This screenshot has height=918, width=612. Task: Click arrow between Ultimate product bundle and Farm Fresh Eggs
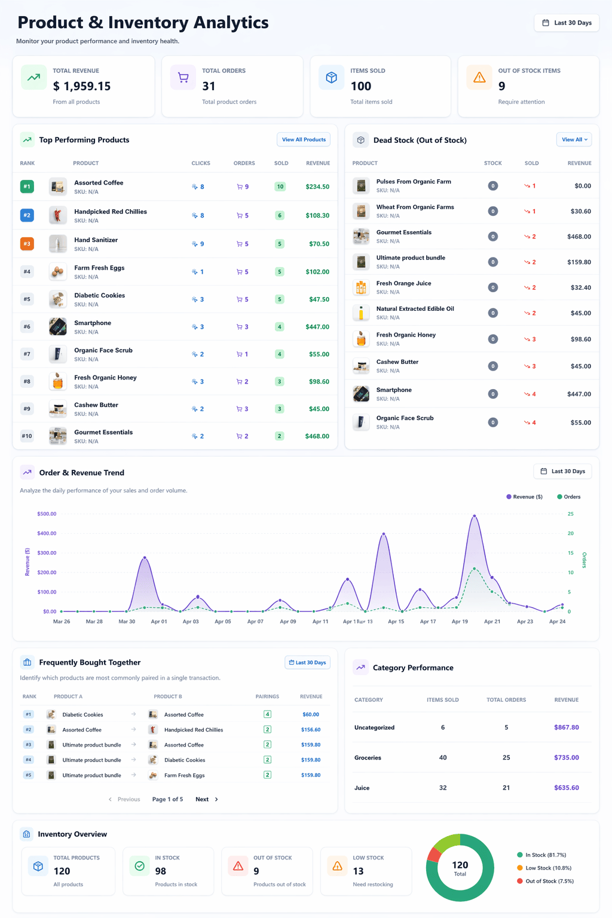[134, 775]
